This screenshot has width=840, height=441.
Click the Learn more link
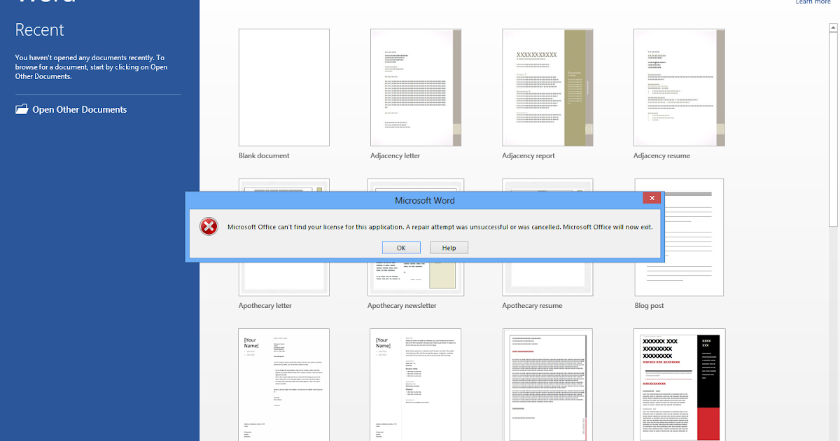(813, 2)
